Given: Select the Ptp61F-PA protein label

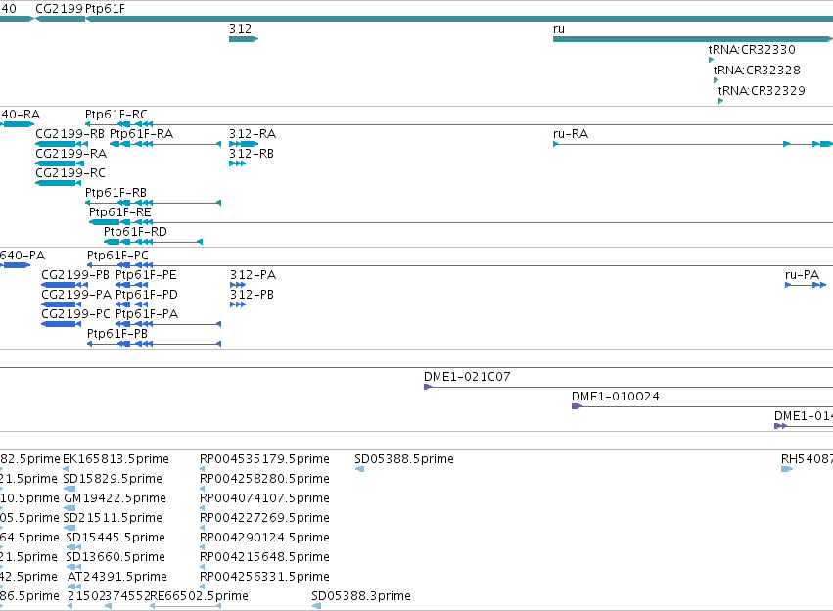Looking at the screenshot, I should [x=147, y=314].
